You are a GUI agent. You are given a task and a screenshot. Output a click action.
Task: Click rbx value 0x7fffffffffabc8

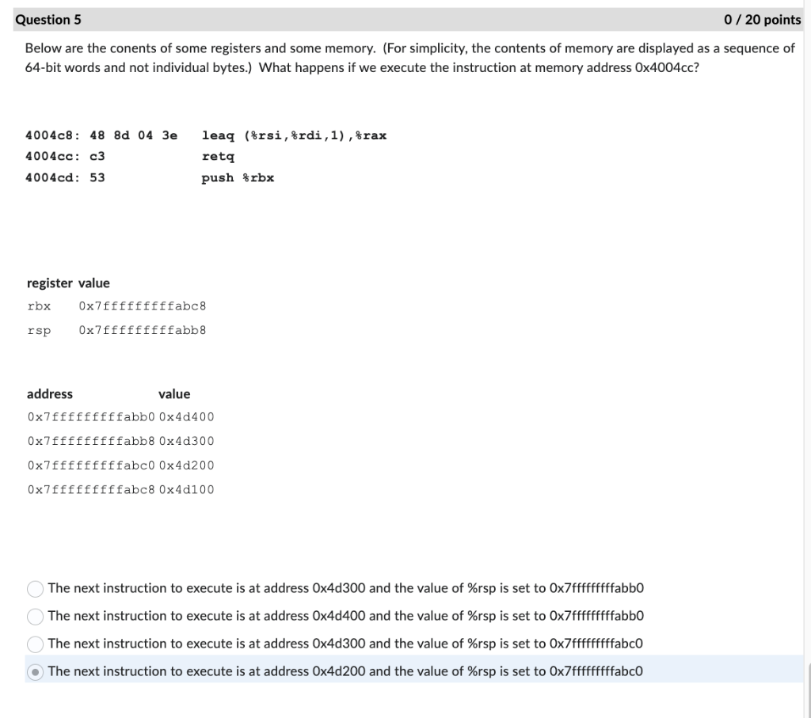[x=143, y=306]
